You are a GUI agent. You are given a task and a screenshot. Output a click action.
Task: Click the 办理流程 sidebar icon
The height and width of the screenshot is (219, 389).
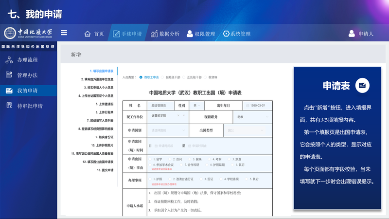tap(9, 60)
